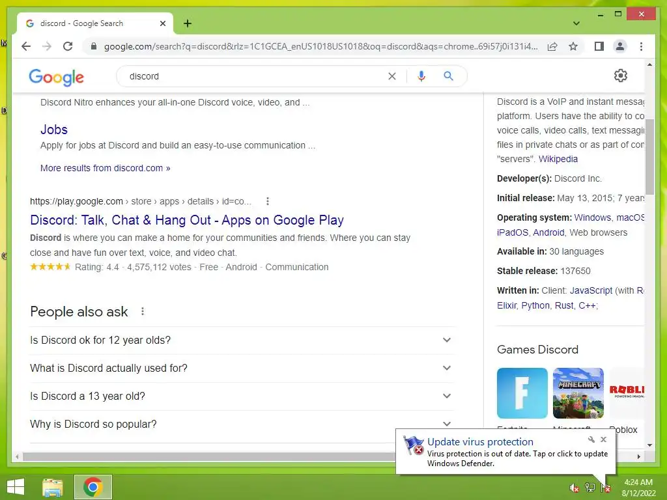Click the forward navigation arrow

tap(47, 46)
